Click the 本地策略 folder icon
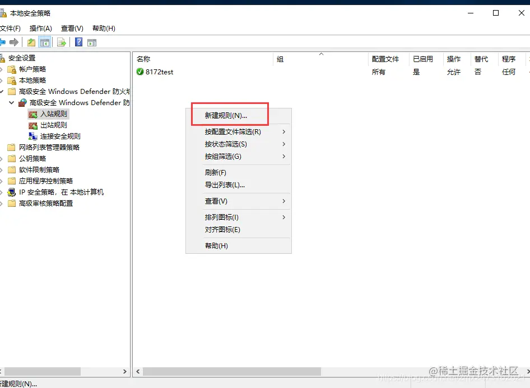The image size is (530, 388). point(12,81)
